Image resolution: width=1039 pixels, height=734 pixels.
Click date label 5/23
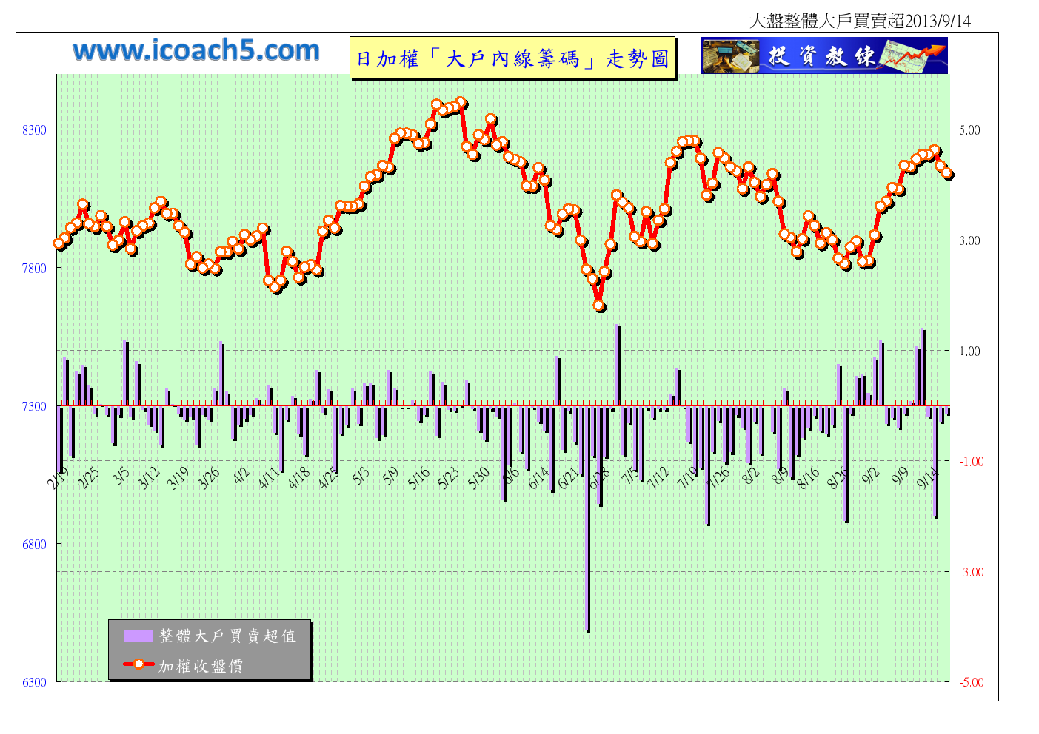tap(448, 477)
